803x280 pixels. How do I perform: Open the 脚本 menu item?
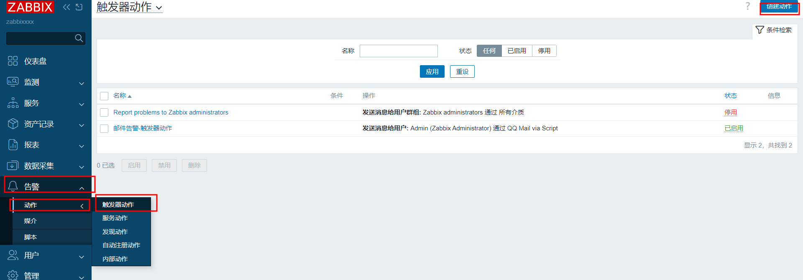click(x=52, y=237)
